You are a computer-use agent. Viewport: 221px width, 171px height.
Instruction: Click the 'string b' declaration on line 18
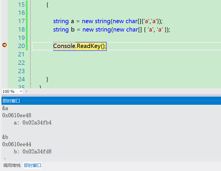click(x=64, y=30)
